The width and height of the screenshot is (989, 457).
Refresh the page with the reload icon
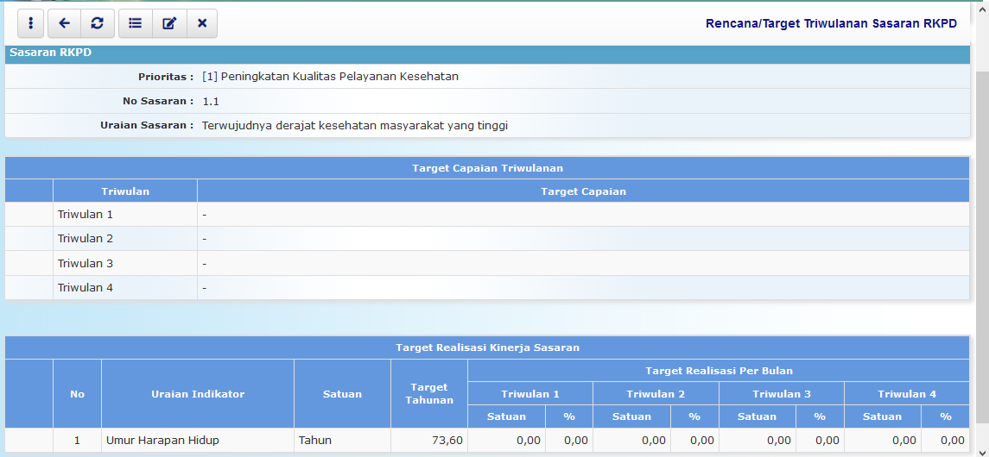coord(97,23)
